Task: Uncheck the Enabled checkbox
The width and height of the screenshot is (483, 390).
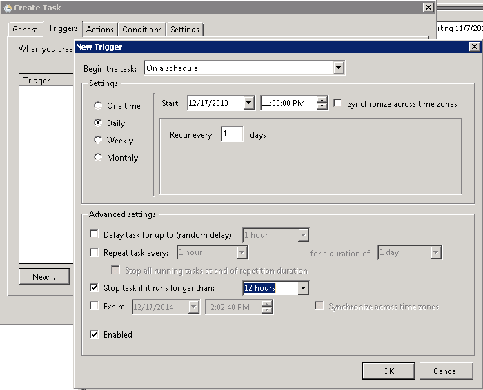Action: coord(95,335)
